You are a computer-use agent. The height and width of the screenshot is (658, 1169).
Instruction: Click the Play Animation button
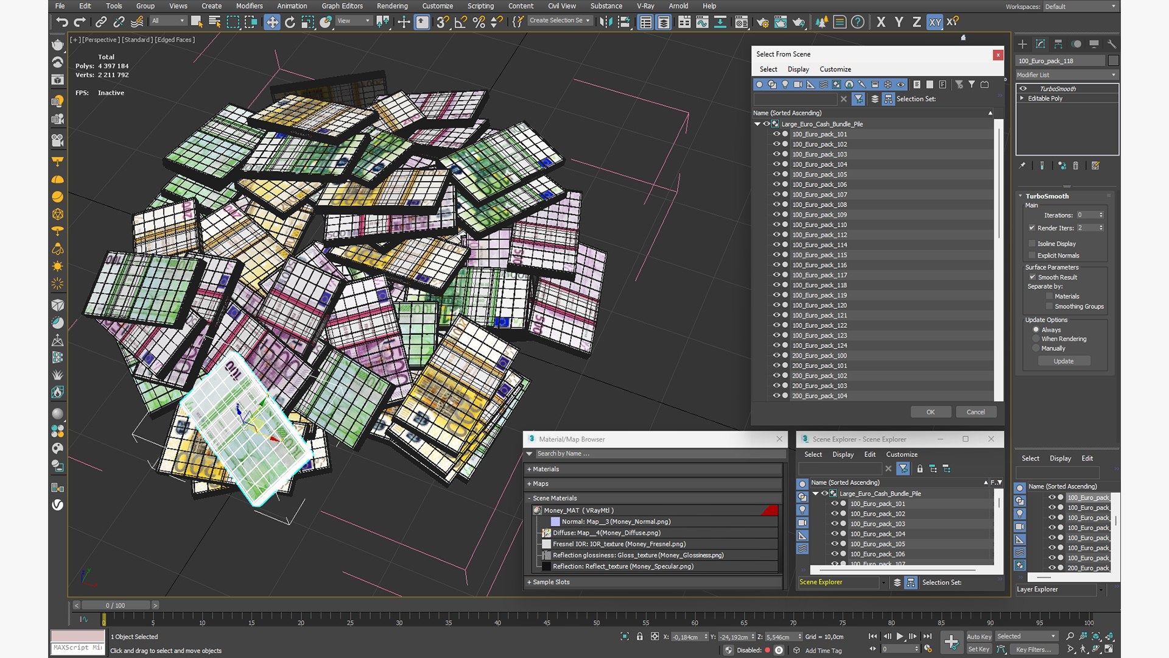click(x=899, y=636)
